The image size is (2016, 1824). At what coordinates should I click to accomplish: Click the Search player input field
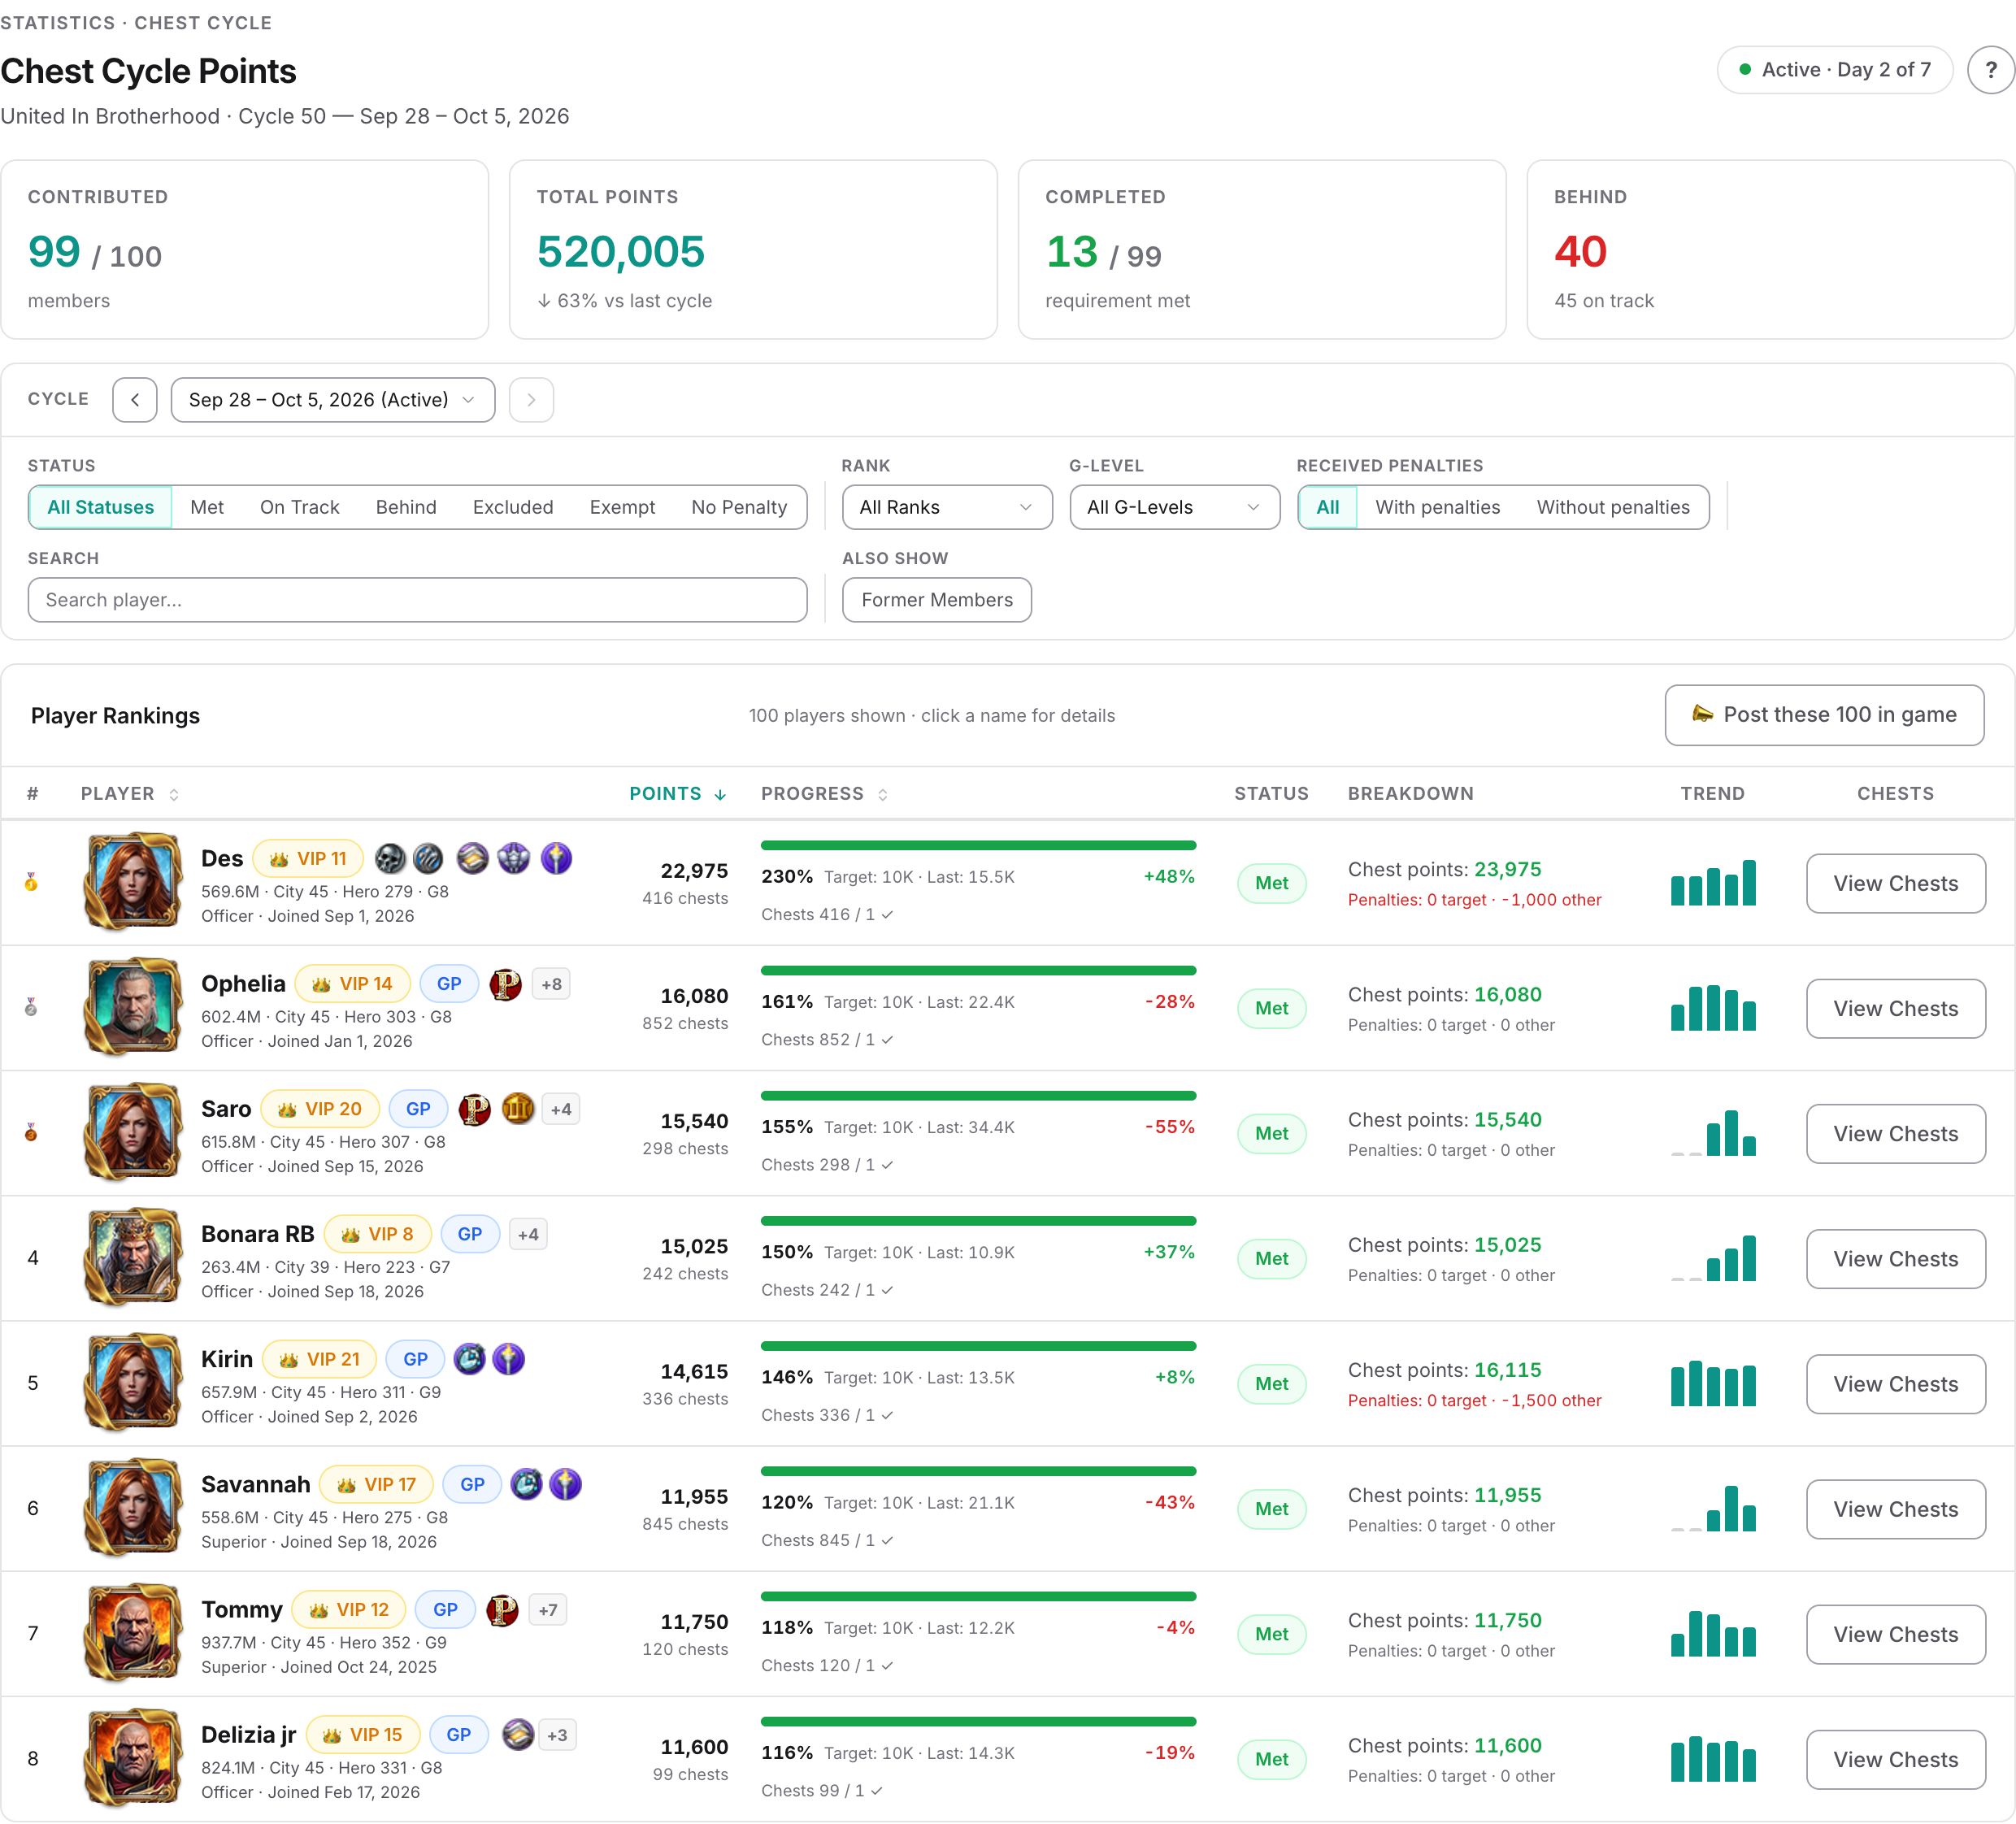[418, 600]
